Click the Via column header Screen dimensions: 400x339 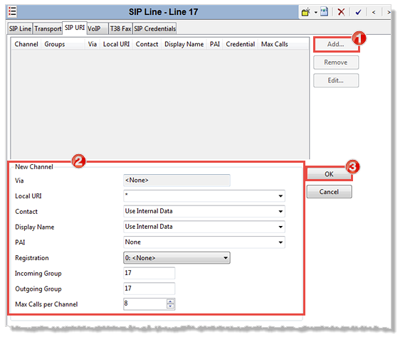coord(93,44)
